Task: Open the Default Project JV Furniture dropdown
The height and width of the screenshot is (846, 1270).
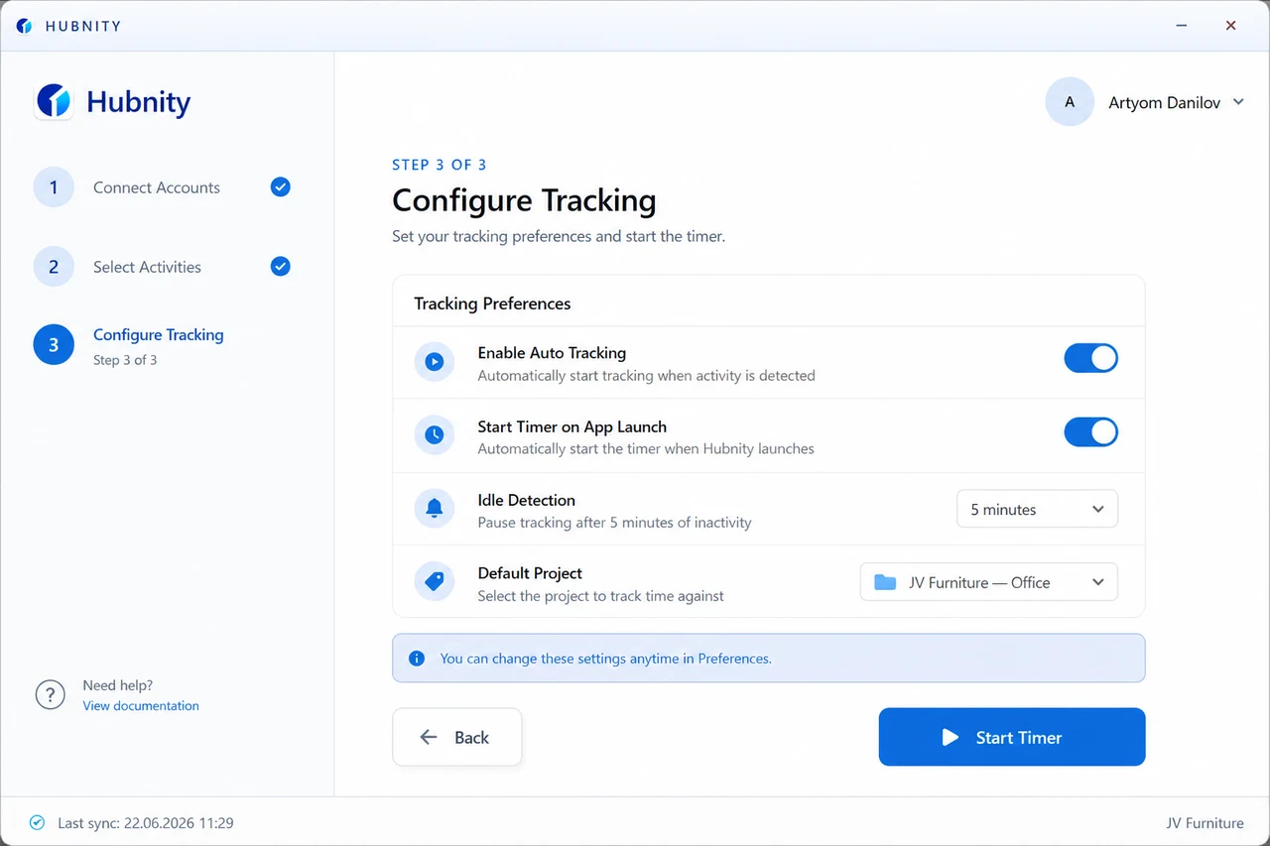Action: (988, 582)
